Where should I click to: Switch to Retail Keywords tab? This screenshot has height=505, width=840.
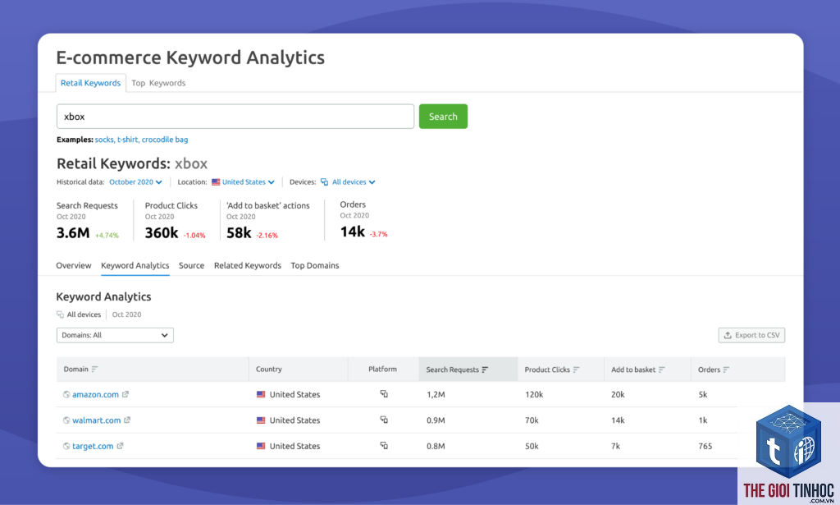pyautogui.click(x=90, y=83)
